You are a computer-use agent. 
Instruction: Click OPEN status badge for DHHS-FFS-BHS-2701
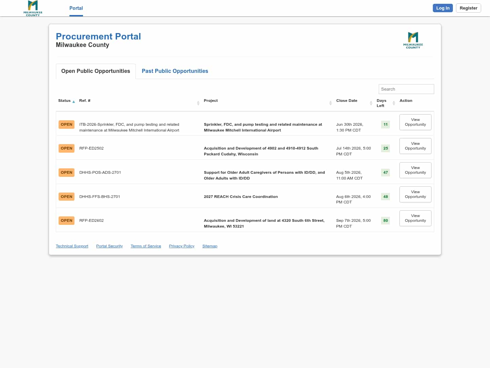pos(66,197)
